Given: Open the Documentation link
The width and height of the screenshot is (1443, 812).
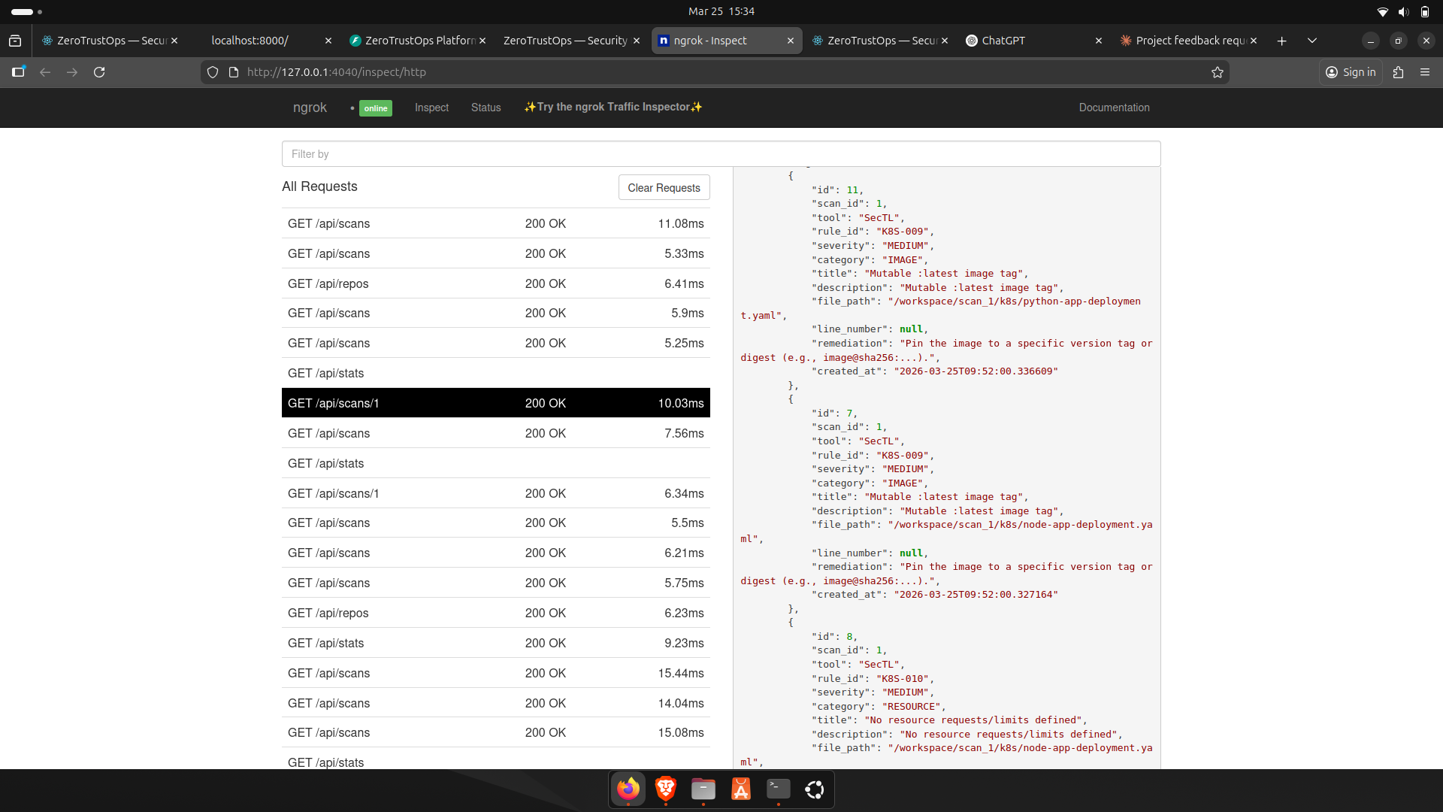Looking at the screenshot, I should coord(1114,108).
